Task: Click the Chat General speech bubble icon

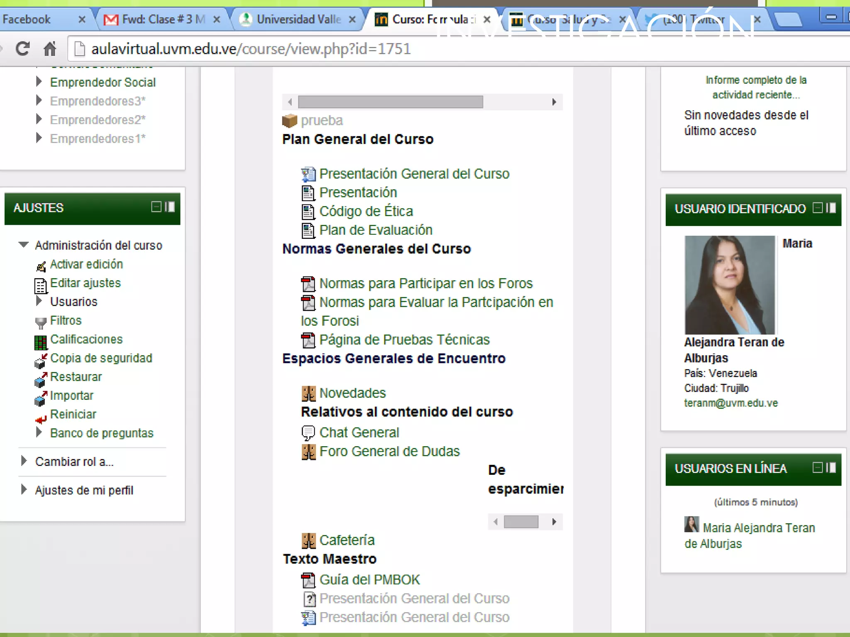Action: [308, 433]
